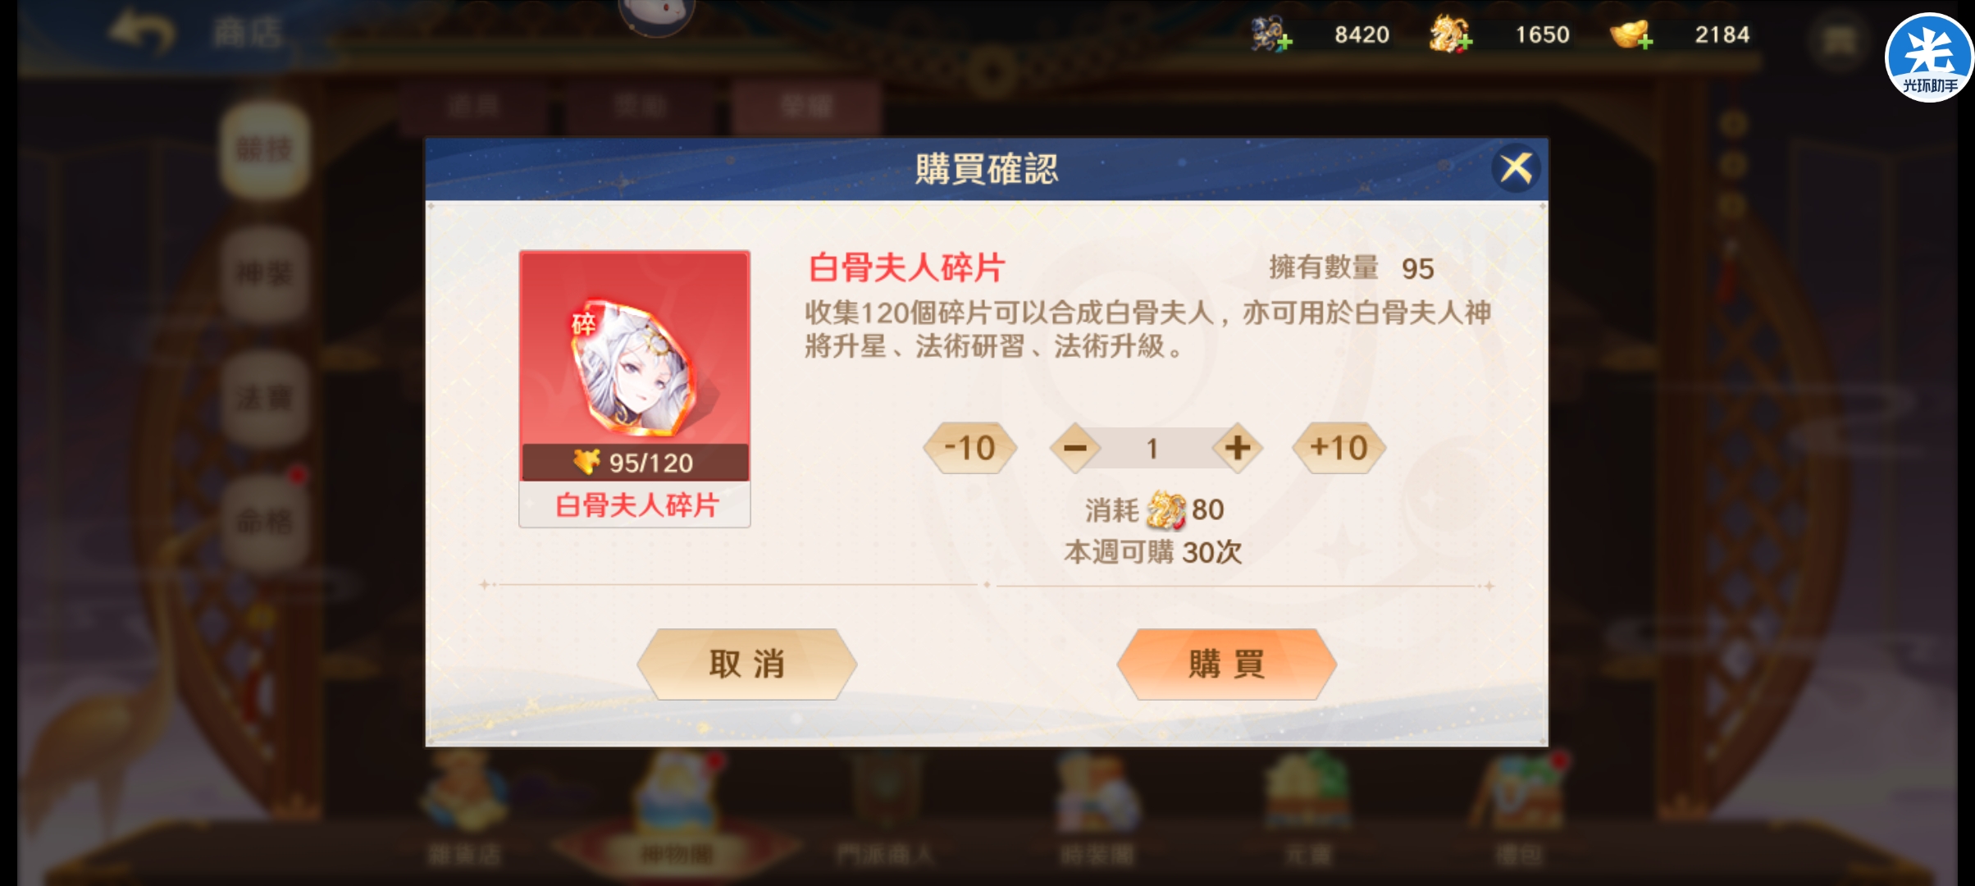Screen dimensions: 1975x886
Task: Click the dragon coin cost icon
Action: [1165, 509]
